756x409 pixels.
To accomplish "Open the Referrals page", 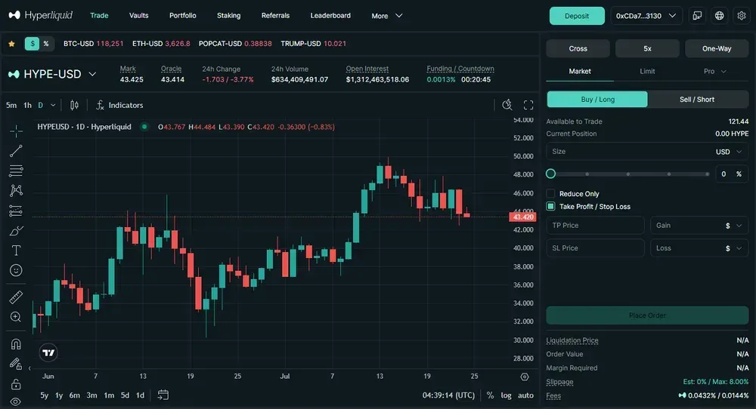I will 275,15.
